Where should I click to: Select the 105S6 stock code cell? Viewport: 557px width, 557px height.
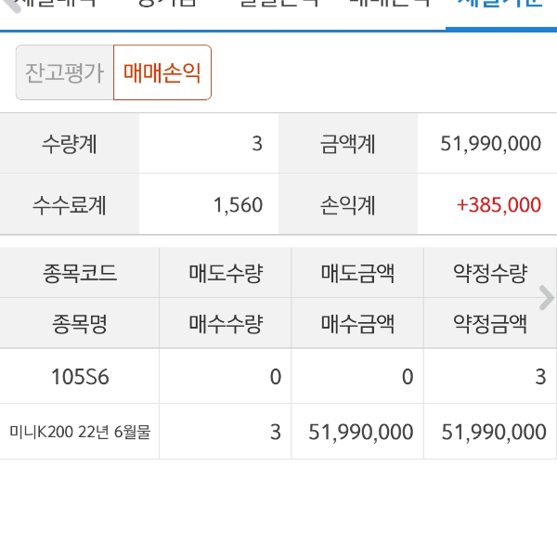pos(80,377)
